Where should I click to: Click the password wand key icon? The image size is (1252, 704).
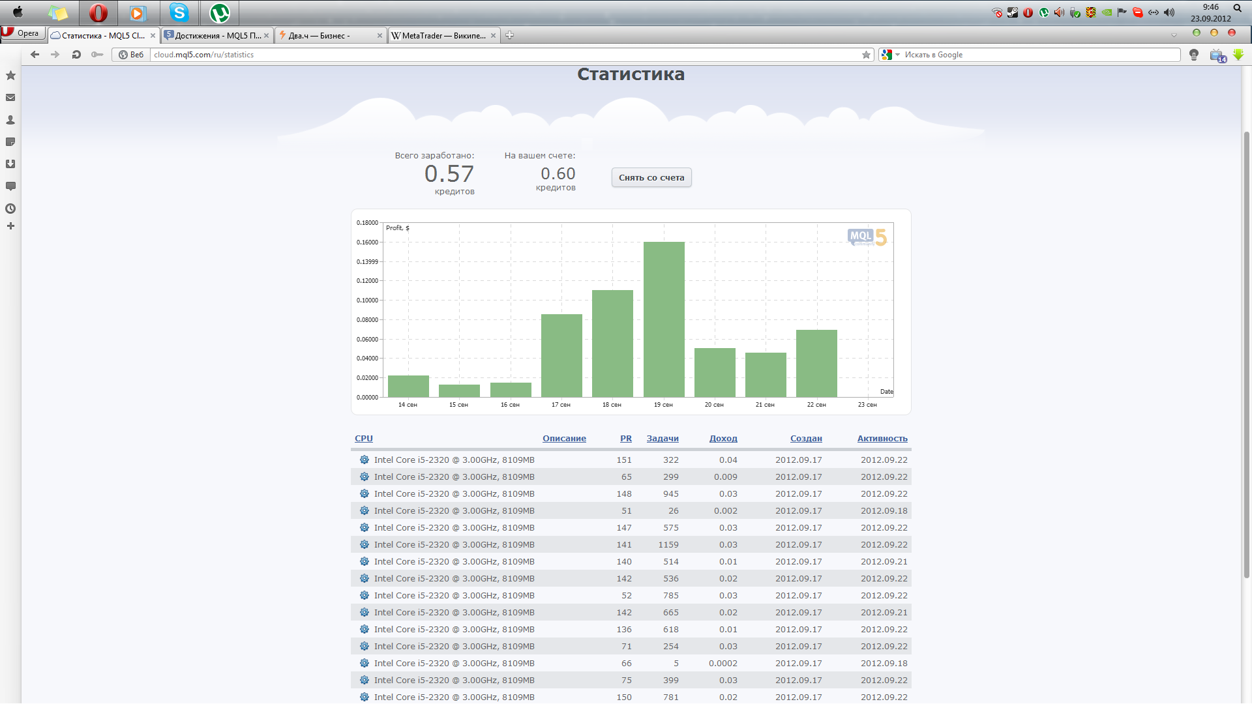click(x=97, y=55)
